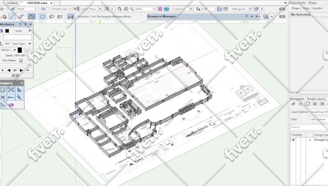Toggle visibility eye of Design Layer row
This screenshot has width=328, height=186.
(x=293, y=140)
